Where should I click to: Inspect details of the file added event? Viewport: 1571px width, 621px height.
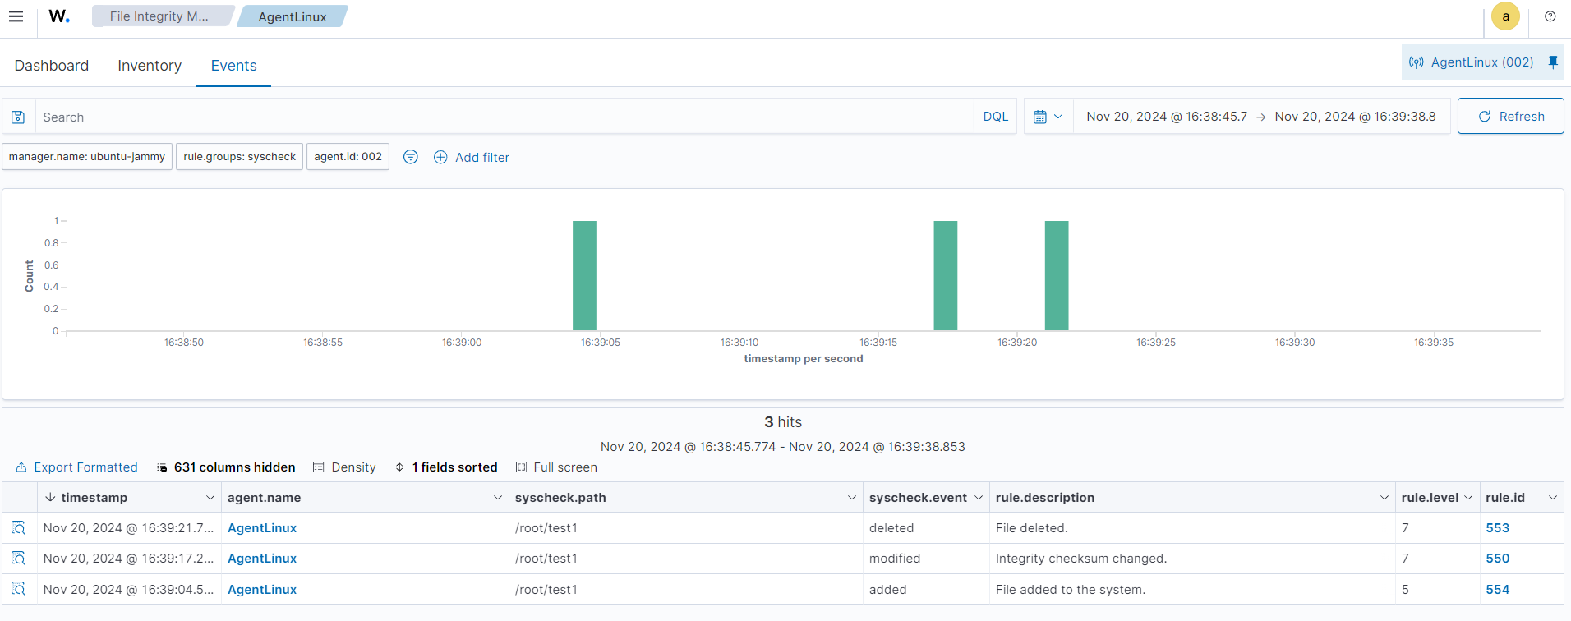tap(19, 590)
